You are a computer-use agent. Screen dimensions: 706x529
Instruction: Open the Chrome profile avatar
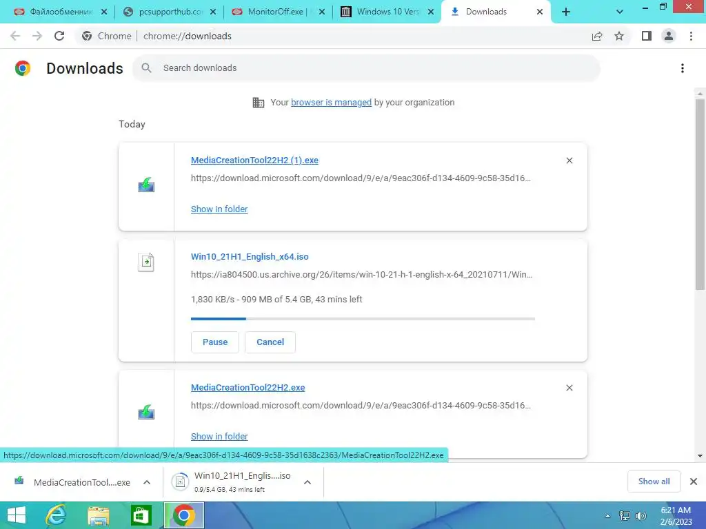[669, 36]
